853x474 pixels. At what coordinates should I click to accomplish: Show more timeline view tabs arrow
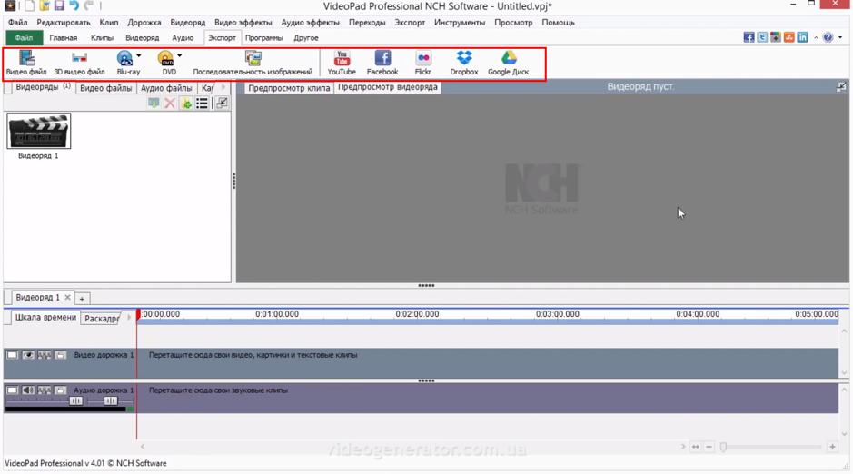point(129,318)
